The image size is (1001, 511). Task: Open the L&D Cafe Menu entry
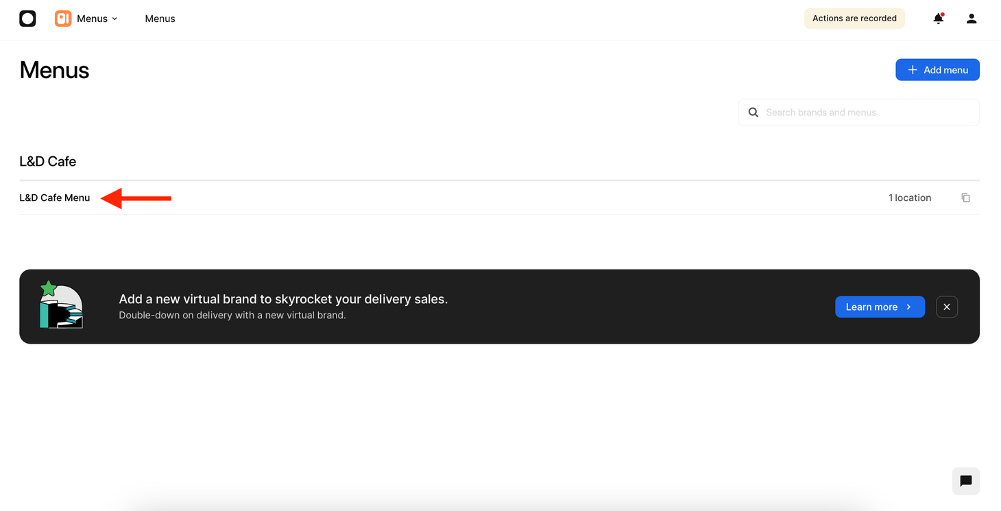point(55,198)
